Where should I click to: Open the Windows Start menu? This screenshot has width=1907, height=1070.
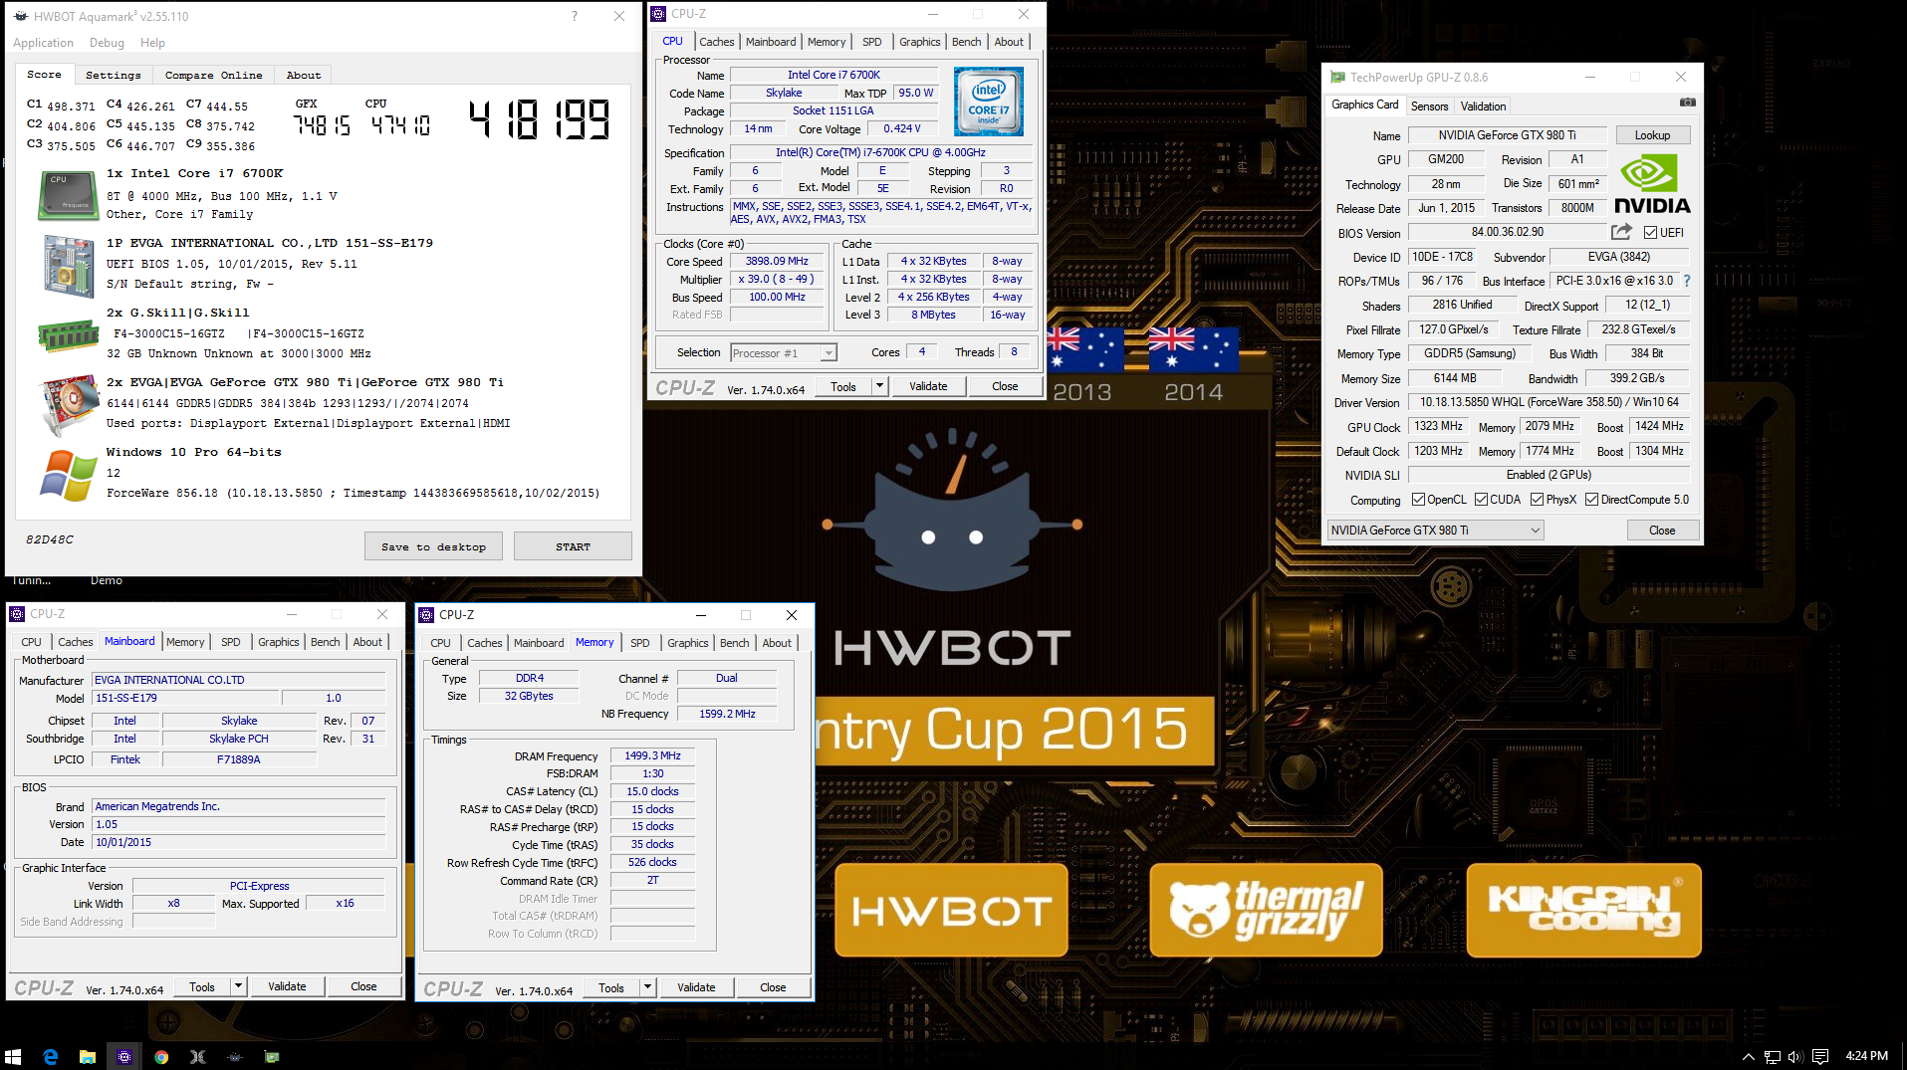(x=13, y=1056)
